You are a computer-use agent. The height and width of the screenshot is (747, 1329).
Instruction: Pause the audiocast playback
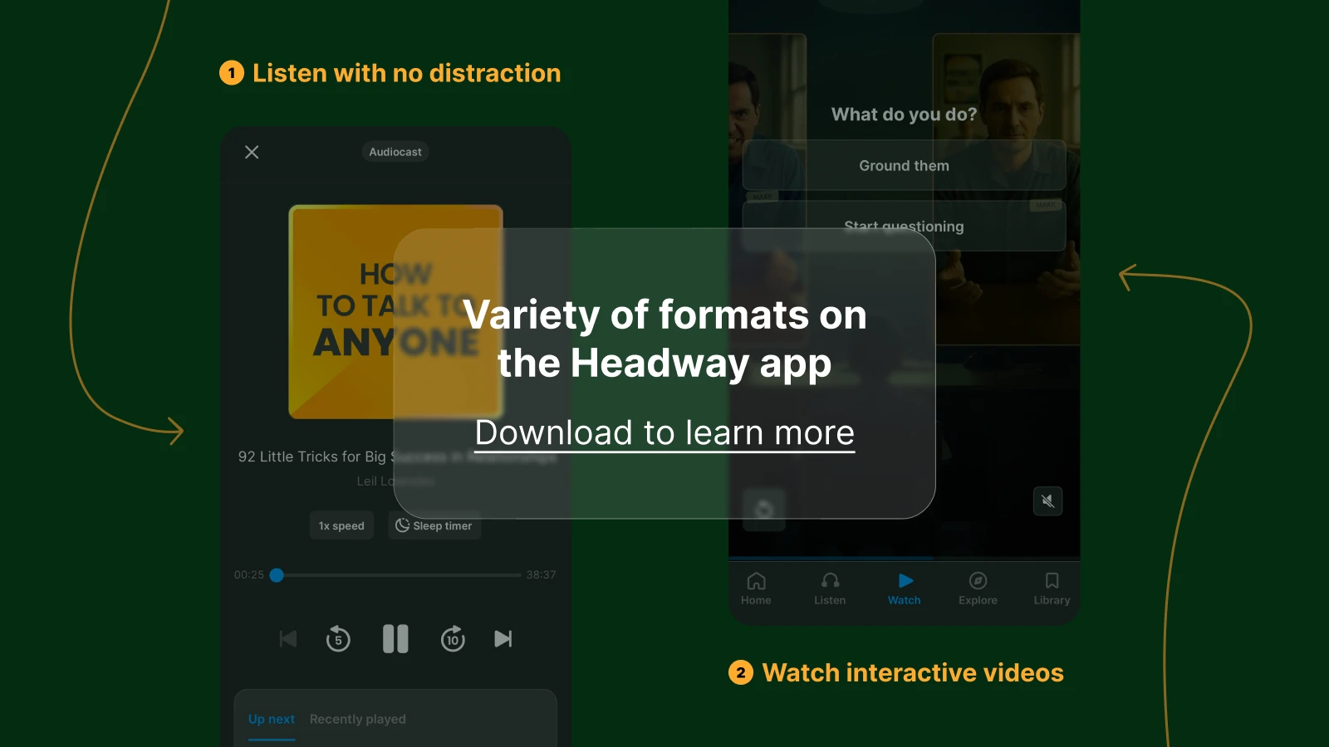click(x=395, y=639)
